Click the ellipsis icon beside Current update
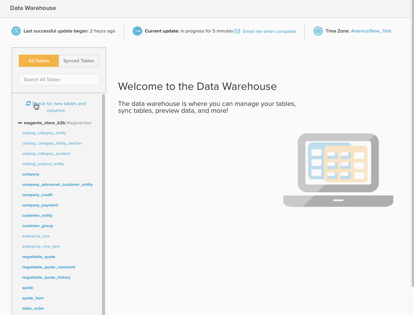The height and width of the screenshot is (315, 414). 137,31
